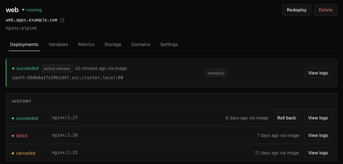Click the 'active release' badge
343x164 pixels.
[x=57, y=68]
